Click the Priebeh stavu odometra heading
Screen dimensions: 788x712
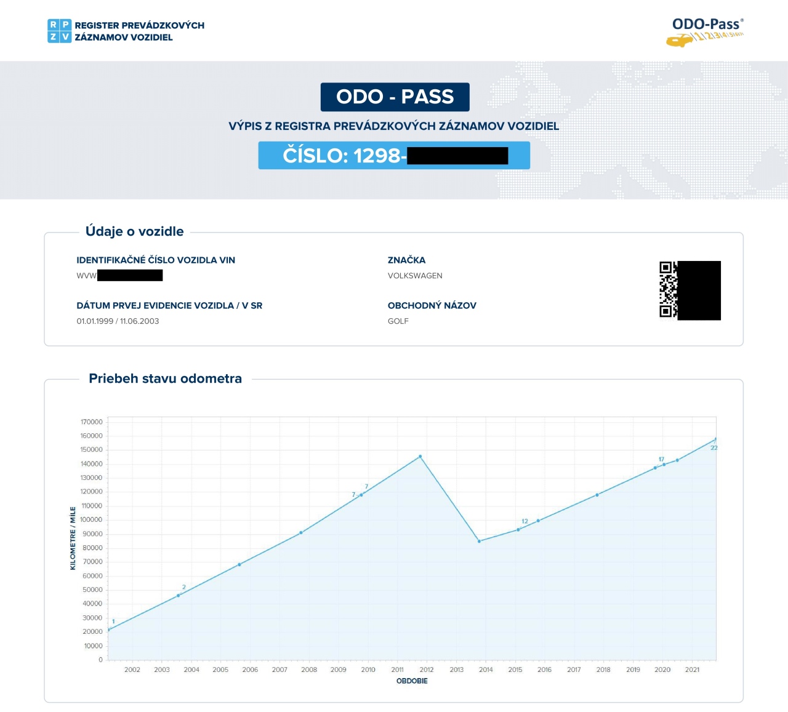pos(165,378)
